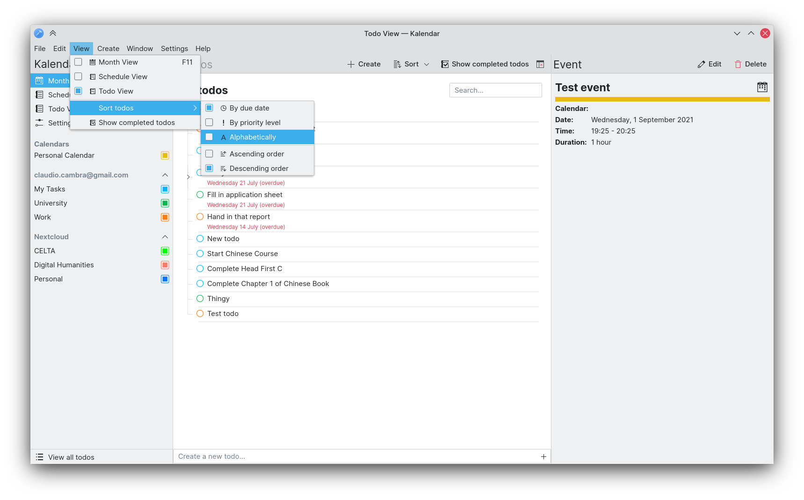
Task: Focus the Create a new todo field
Action: point(362,456)
